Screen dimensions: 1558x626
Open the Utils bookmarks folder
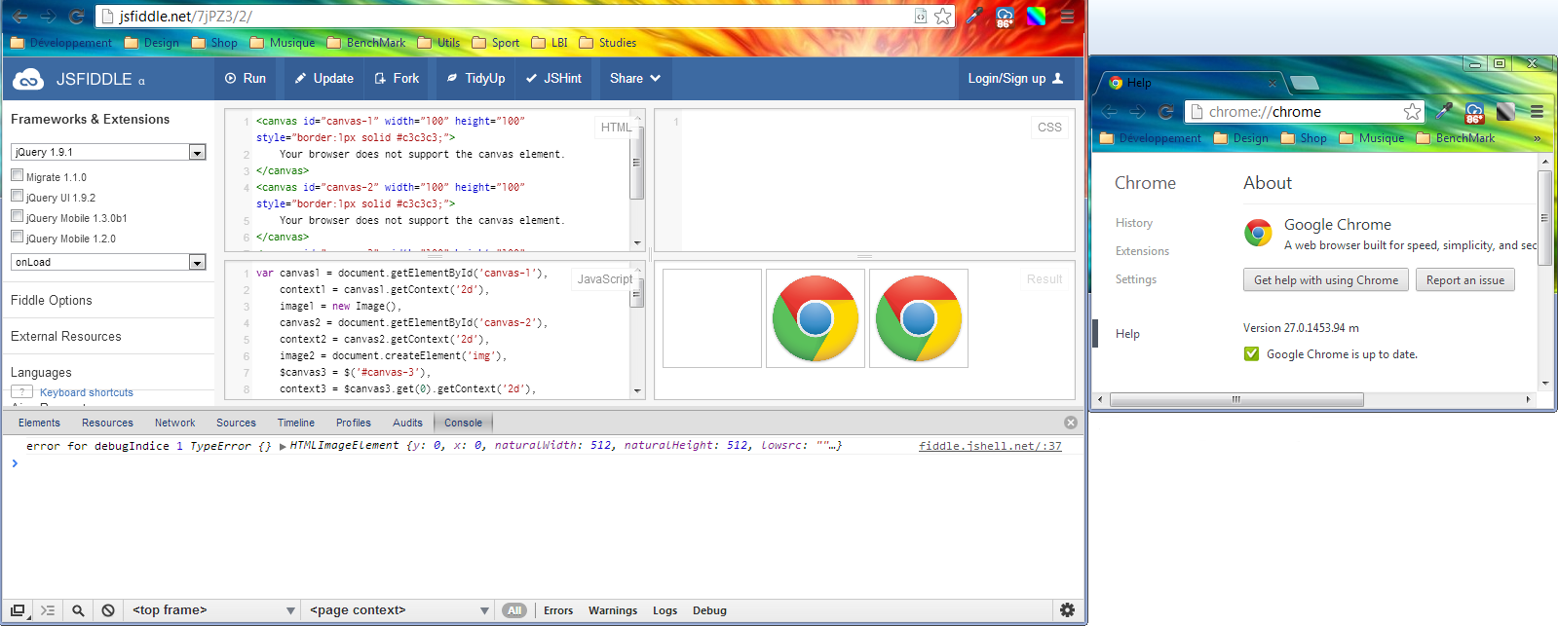coord(438,43)
